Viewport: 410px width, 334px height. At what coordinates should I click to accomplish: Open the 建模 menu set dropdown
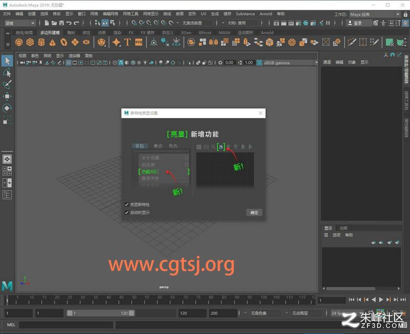coord(19,23)
